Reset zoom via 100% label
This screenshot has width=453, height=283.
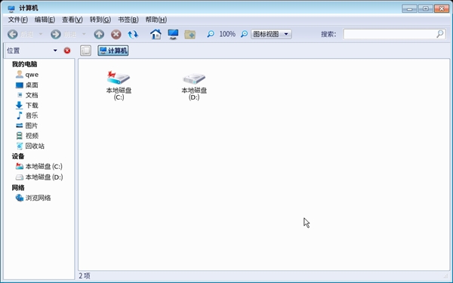(x=227, y=34)
